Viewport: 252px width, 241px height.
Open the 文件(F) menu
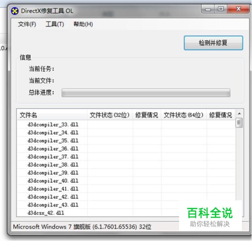coord(27,24)
